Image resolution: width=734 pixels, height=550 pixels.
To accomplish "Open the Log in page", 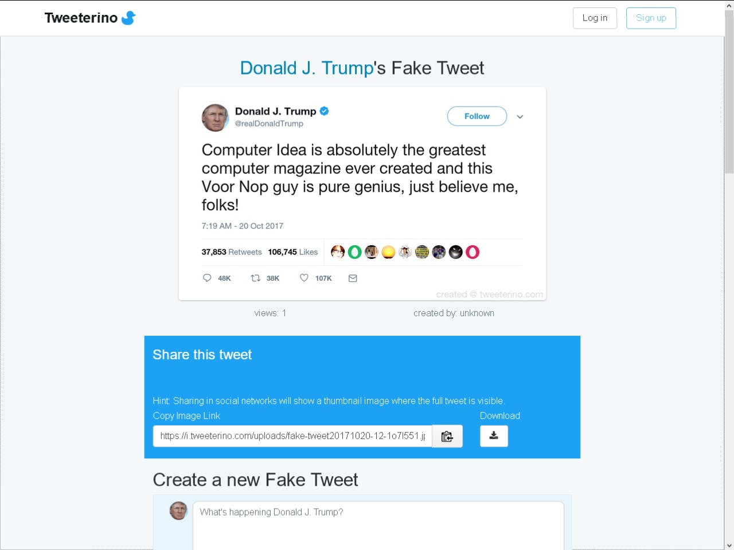I will pyautogui.click(x=595, y=18).
